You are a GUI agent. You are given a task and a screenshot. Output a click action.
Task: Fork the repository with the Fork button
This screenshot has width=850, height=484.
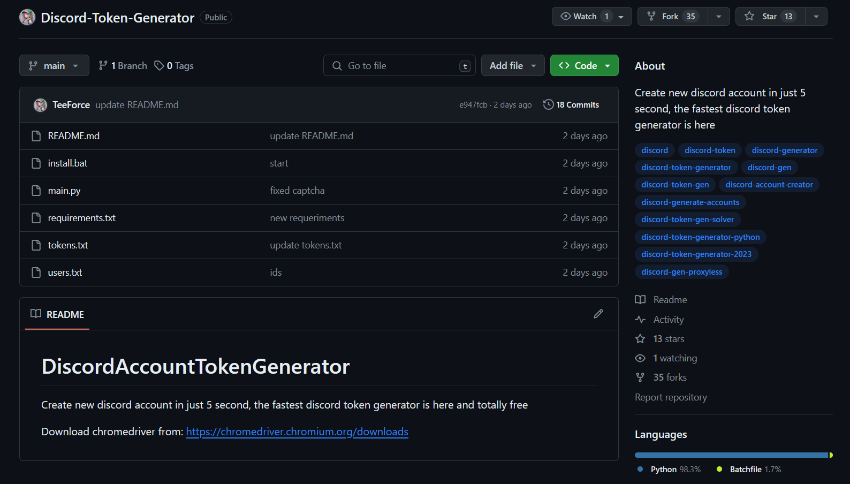click(673, 17)
